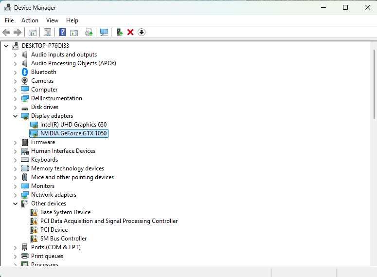
Task: Open the View menu
Action: 52,20
